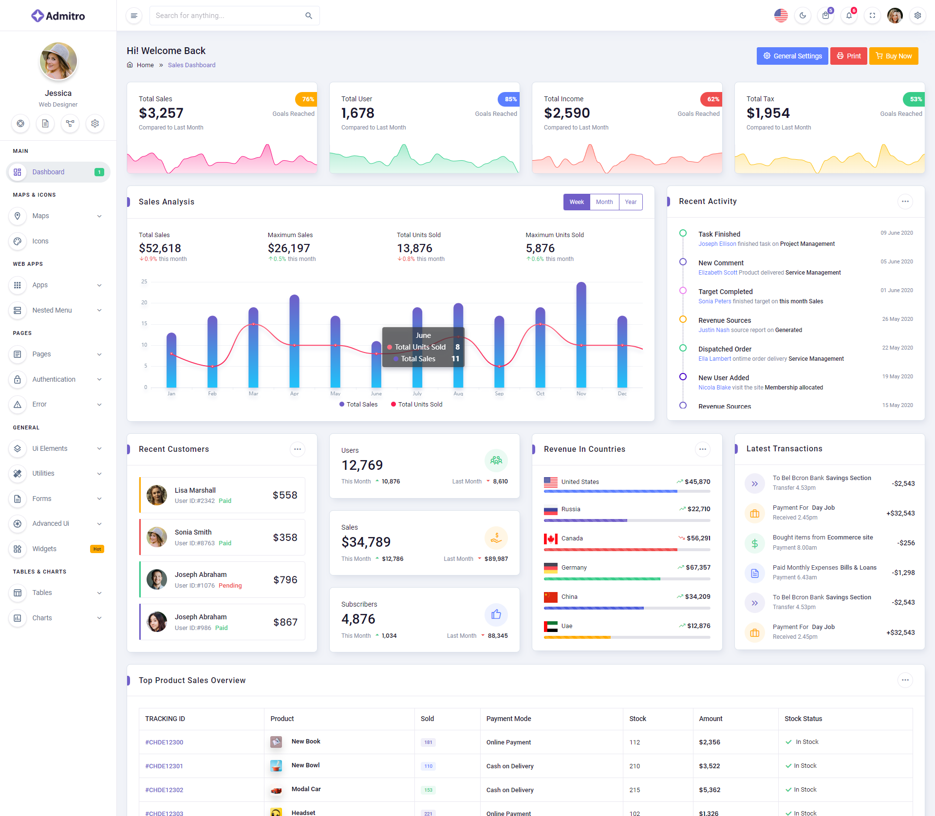The width and height of the screenshot is (935, 816).
Task: Switch Sales Analysis to Month tab
Action: point(604,202)
